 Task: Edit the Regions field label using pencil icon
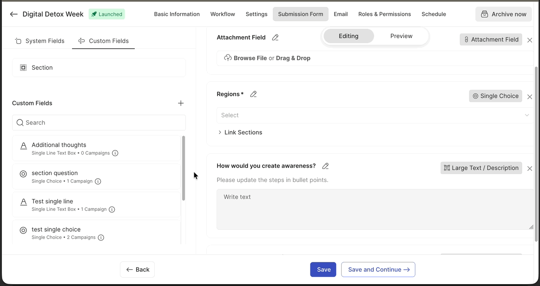tap(253, 94)
